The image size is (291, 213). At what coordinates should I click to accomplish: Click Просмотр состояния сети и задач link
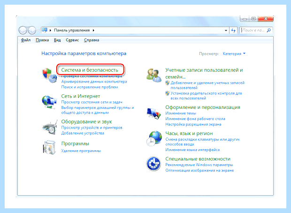[x=92, y=102]
